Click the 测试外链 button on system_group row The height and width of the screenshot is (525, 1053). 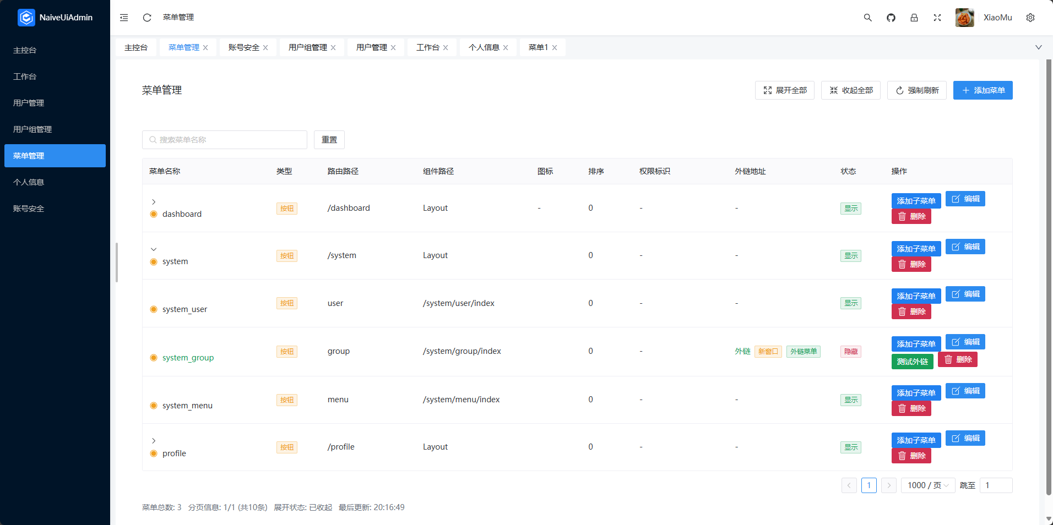coord(913,361)
